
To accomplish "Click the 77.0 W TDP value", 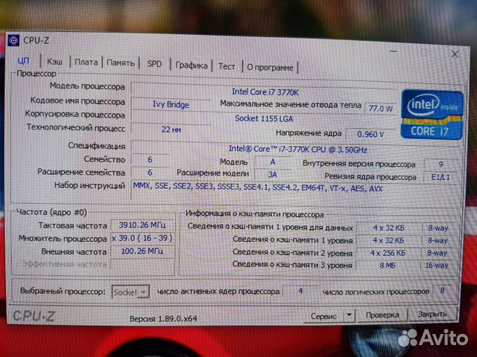I will click(x=381, y=109).
